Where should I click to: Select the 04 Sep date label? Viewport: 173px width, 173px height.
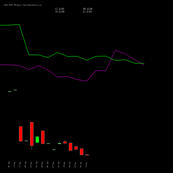click(x=70, y=164)
